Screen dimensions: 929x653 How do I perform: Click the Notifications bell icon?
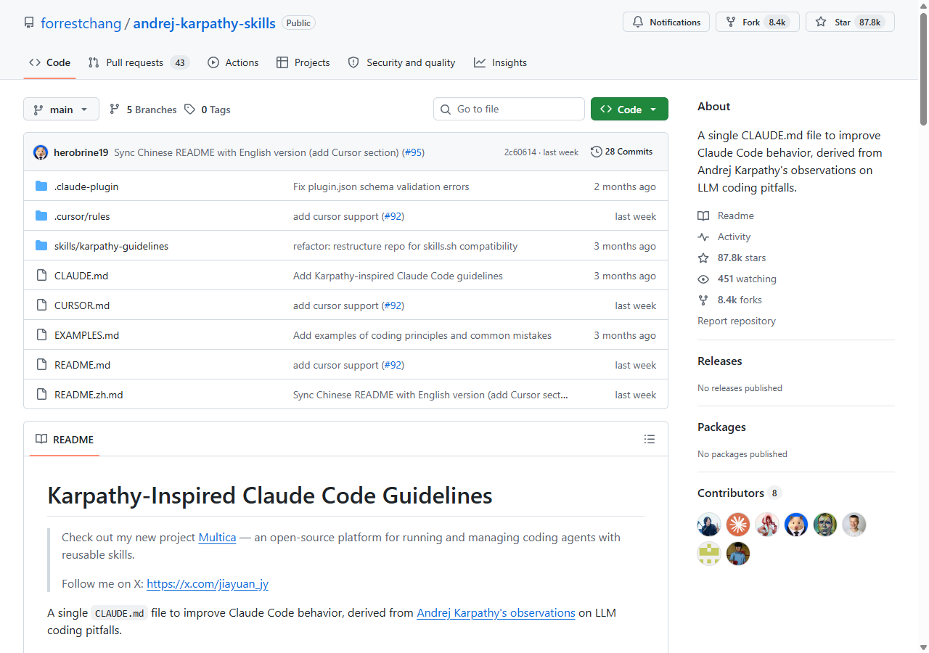[x=638, y=22]
